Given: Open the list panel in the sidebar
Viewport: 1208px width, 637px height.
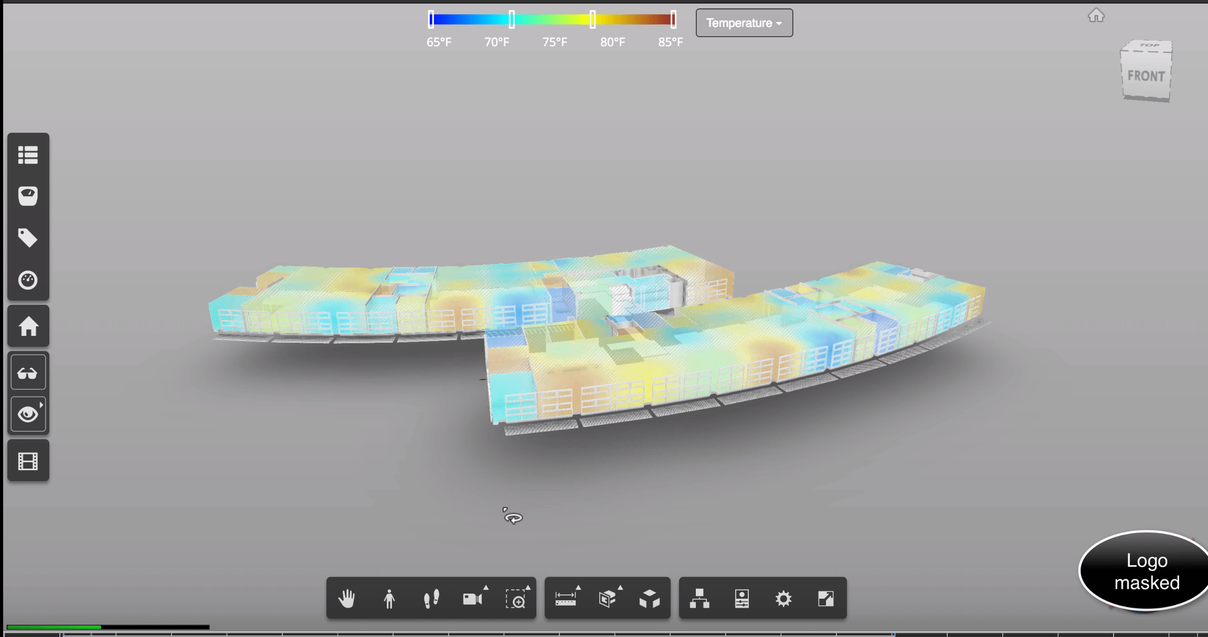Looking at the screenshot, I should coord(28,155).
